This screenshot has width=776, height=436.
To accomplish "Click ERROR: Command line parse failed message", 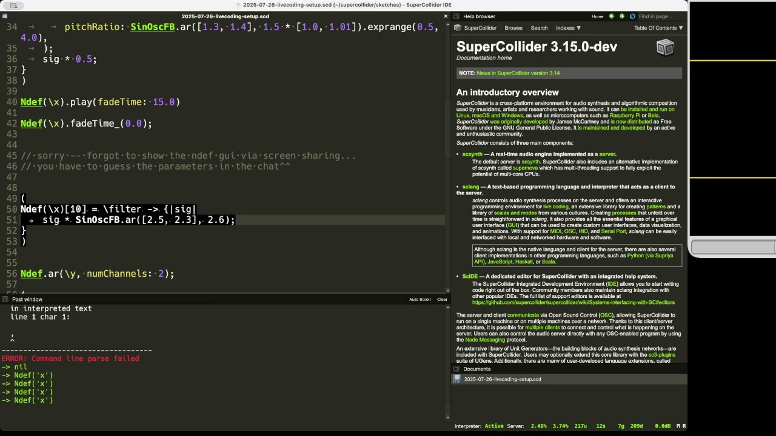I will [x=70, y=358].
